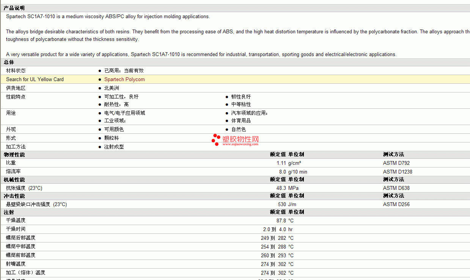Select the 耐热性，高 entry

pyautogui.click(x=116, y=104)
